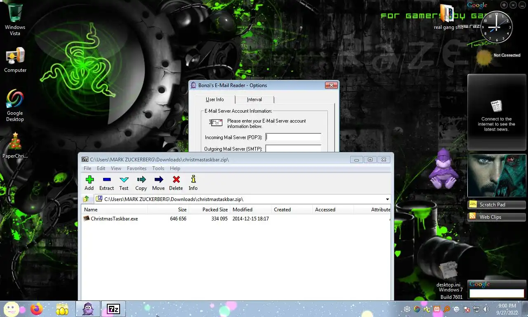Click the 'Not Connected' weather gadget
The image size is (528, 317).
click(x=498, y=57)
